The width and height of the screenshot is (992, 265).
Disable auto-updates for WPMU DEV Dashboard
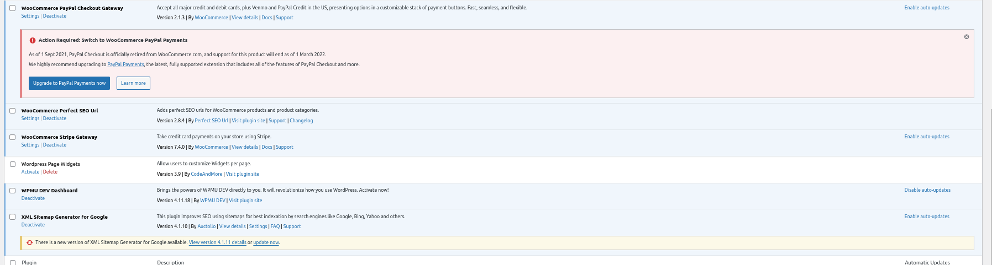pos(927,190)
